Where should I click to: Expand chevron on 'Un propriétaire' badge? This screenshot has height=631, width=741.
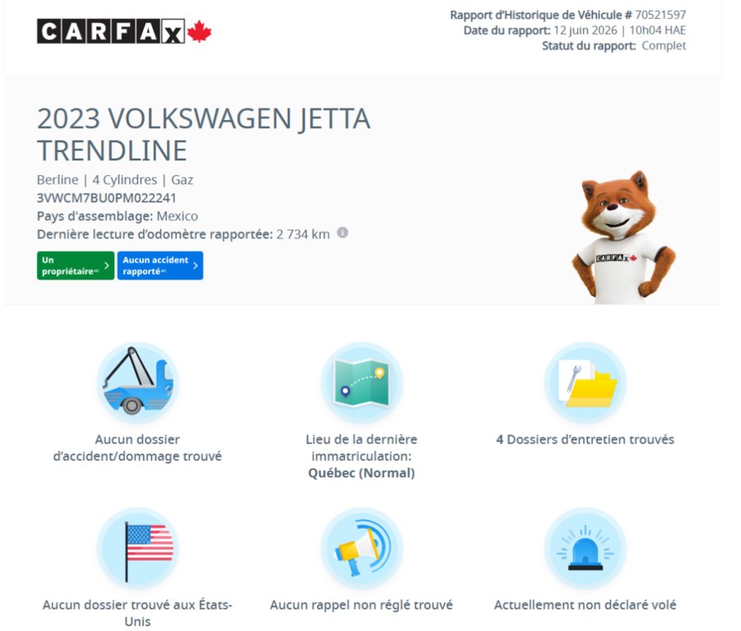point(107,265)
